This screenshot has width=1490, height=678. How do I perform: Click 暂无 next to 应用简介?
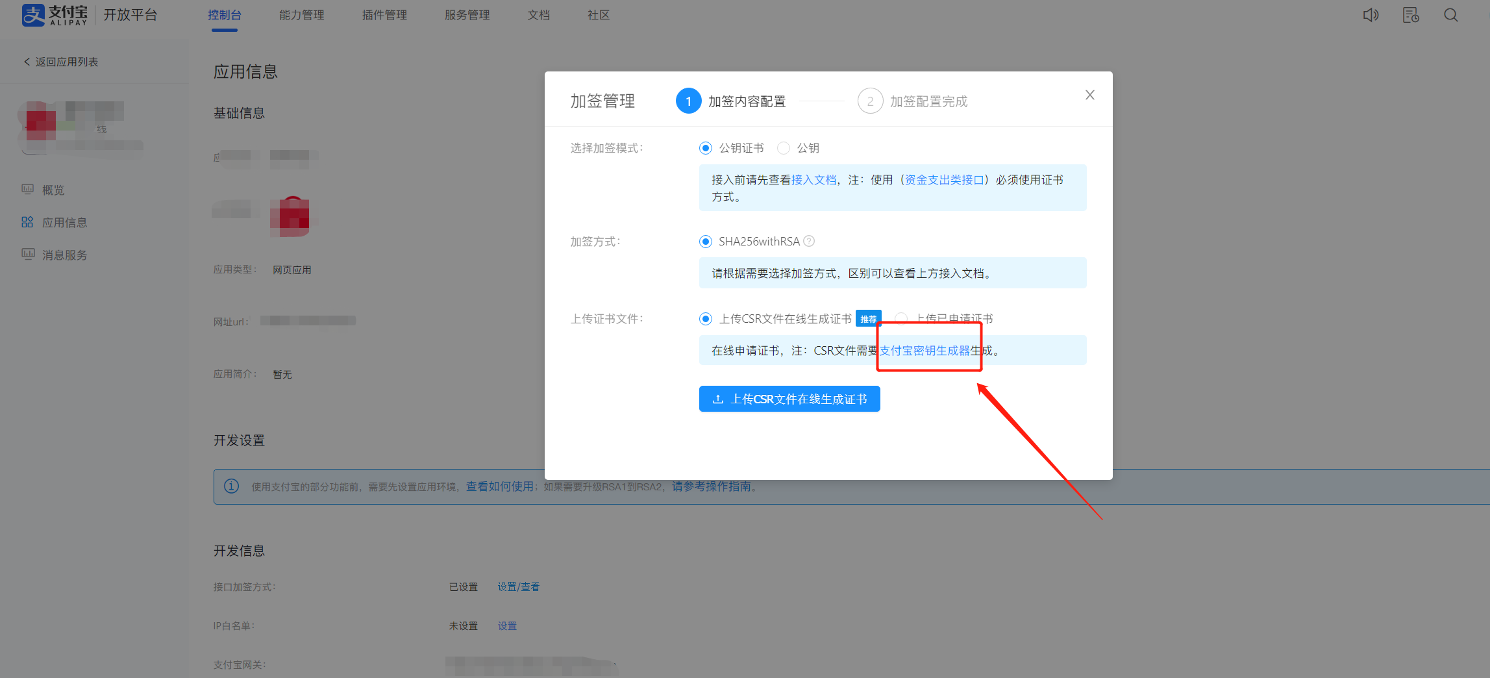coord(282,375)
